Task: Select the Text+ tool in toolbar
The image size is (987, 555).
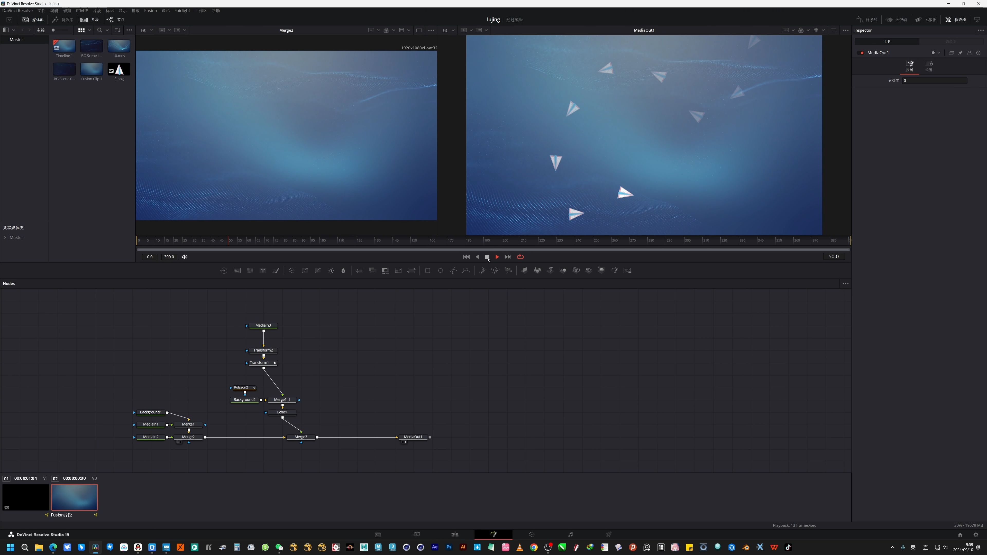Action: coord(263,271)
